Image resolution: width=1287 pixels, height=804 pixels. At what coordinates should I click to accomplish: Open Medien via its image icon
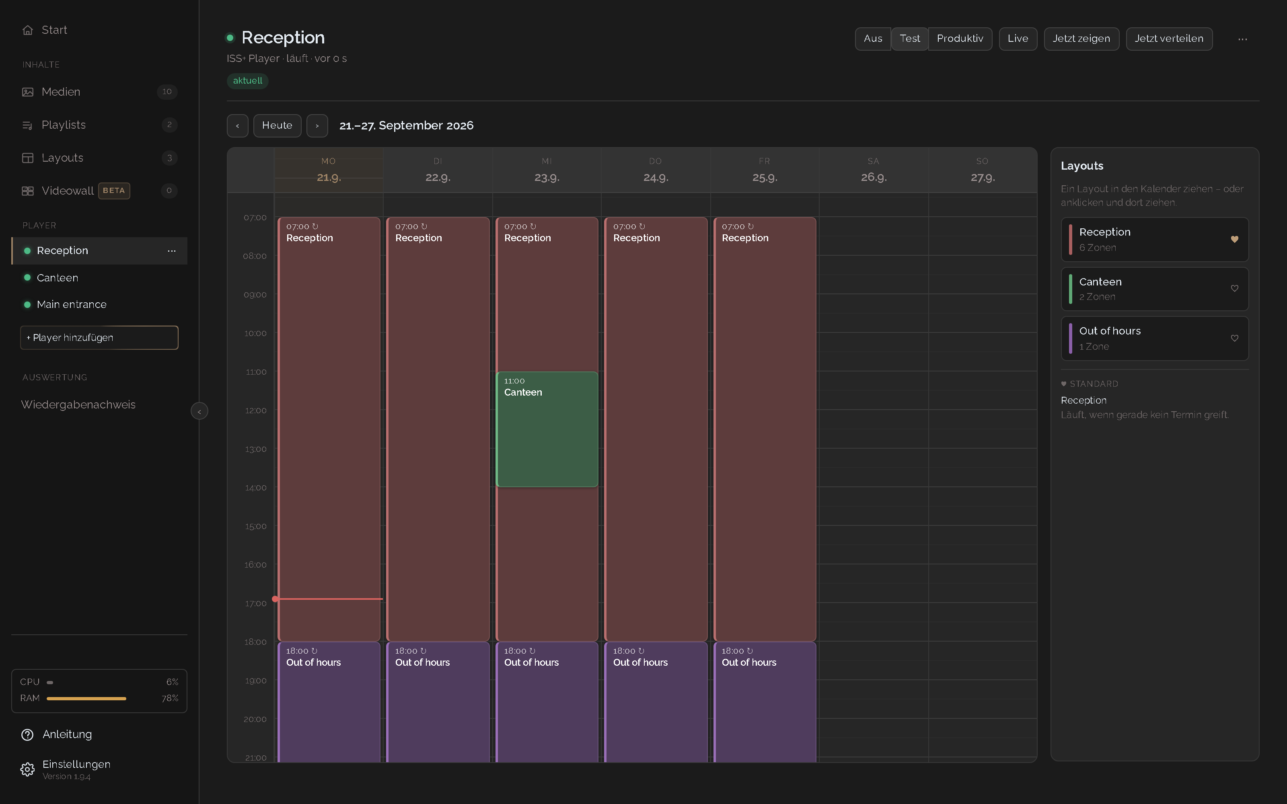28,92
